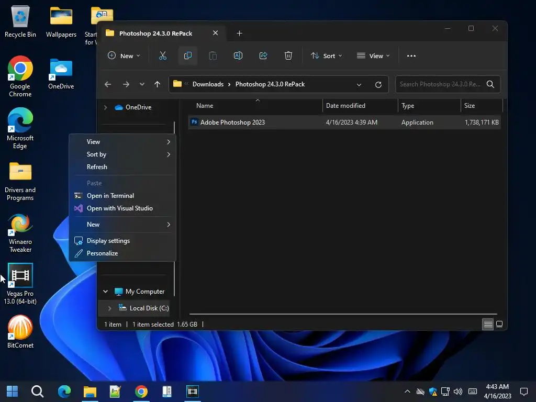536x402 pixels.
Task: Open the New dropdown in Explorer toolbar
Action: pyautogui.click(x=124, y=55)
